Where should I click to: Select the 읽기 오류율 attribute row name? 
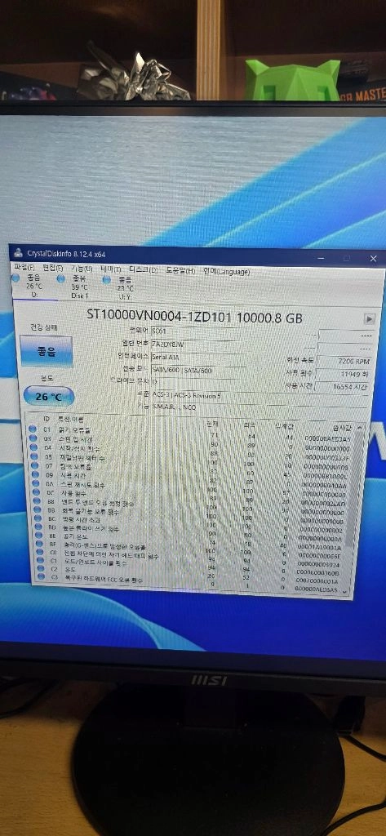[74, 429]
